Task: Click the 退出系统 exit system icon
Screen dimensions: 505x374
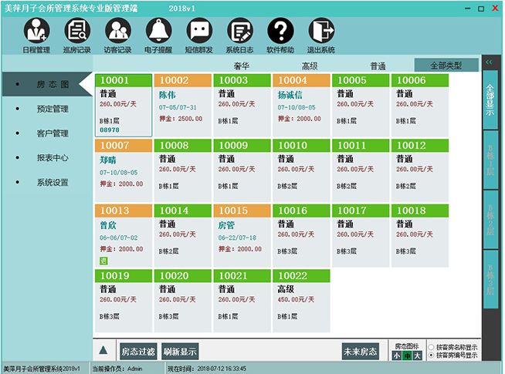Action: coord(320,35)
